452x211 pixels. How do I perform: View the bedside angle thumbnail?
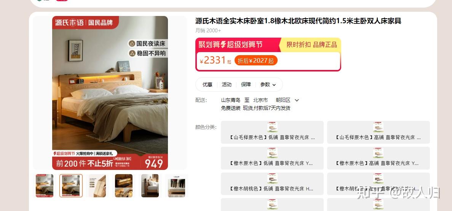tap(150, 186)
